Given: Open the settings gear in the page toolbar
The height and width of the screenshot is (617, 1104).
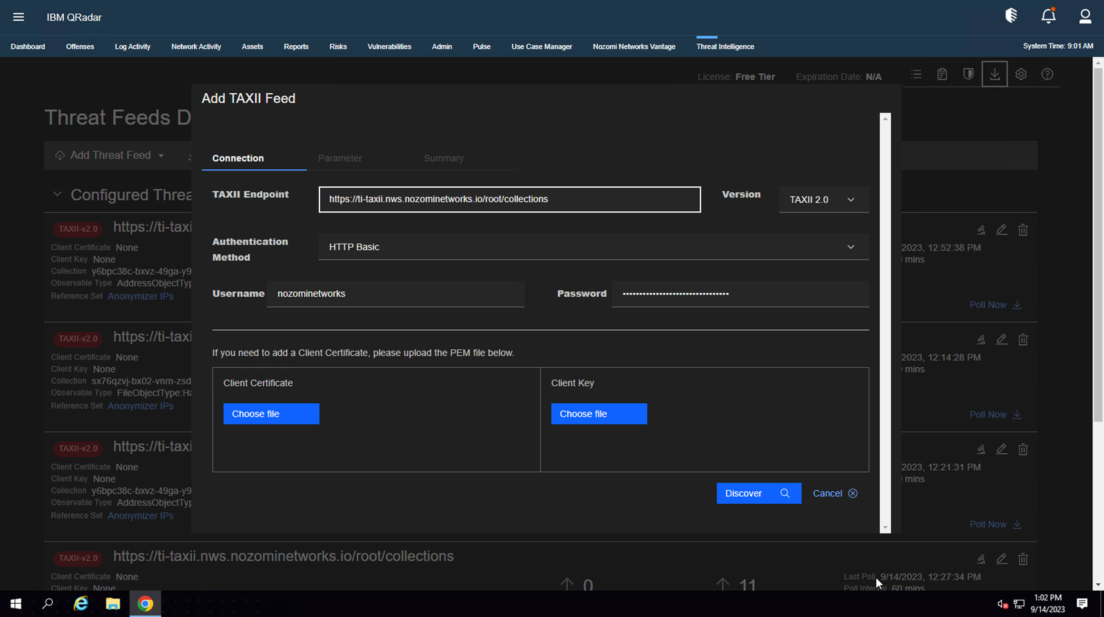Looking at the screenshot, I should (x=1021, y=74).
